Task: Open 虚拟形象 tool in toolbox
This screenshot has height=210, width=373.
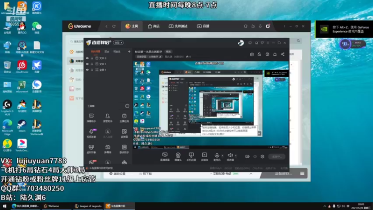Action: [91, 149]
